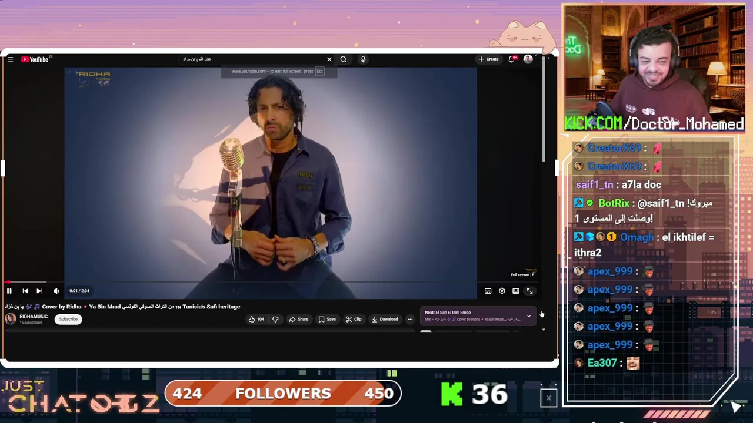Click the BotRix verified badge
Viewport: 753px width, 423px height.
(589, 203)
